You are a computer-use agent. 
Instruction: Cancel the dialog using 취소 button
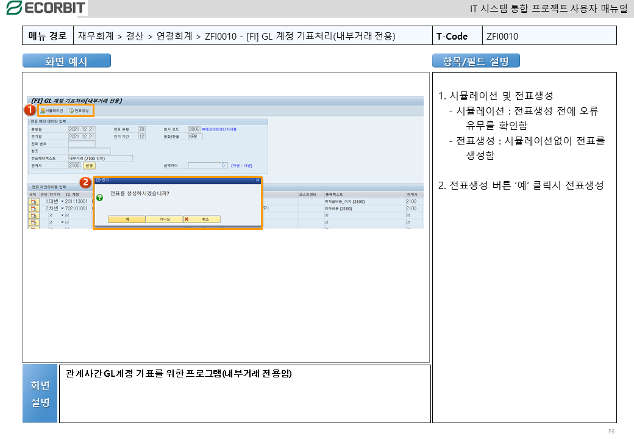pyautogui.click(x=202, y=219)
